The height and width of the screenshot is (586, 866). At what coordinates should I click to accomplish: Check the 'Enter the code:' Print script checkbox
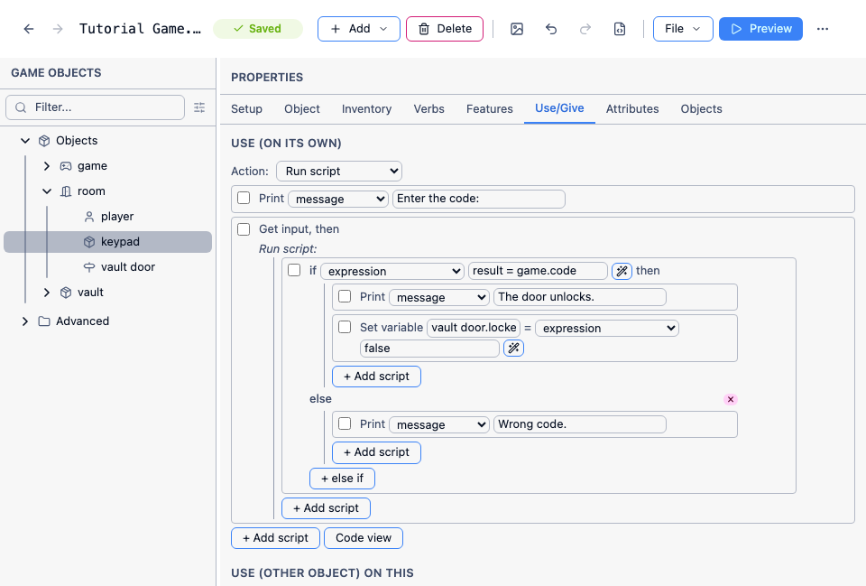[244, 198]
